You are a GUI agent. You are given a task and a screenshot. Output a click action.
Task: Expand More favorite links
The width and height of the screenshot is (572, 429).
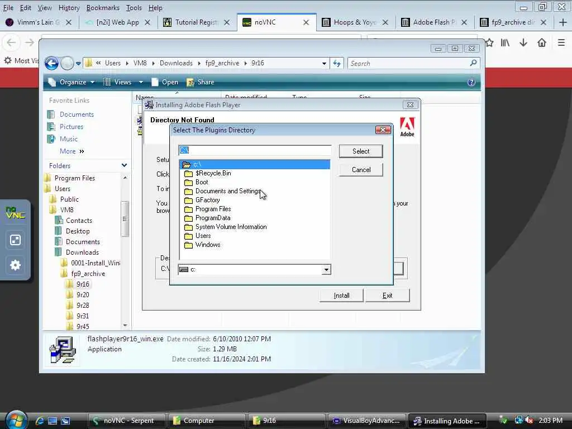(x=72, y=151)
